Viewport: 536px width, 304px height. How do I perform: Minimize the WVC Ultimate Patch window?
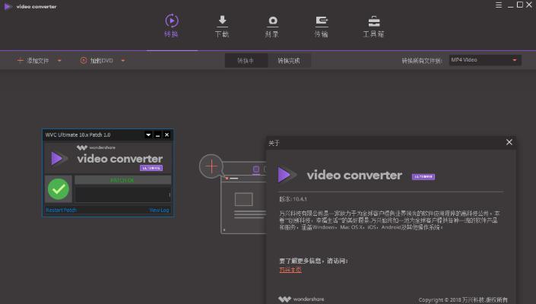click(x=157, y=135)
